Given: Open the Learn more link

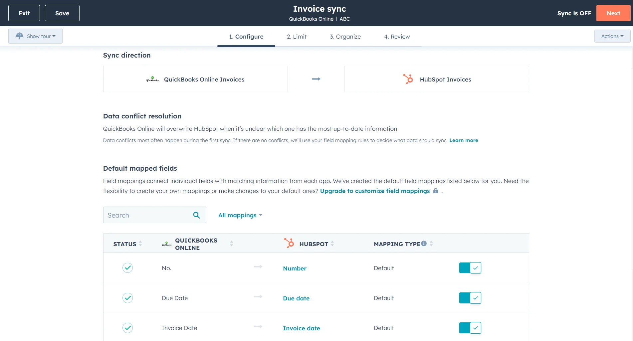Looking at the screenshot, I should click(x=464, y=140).
